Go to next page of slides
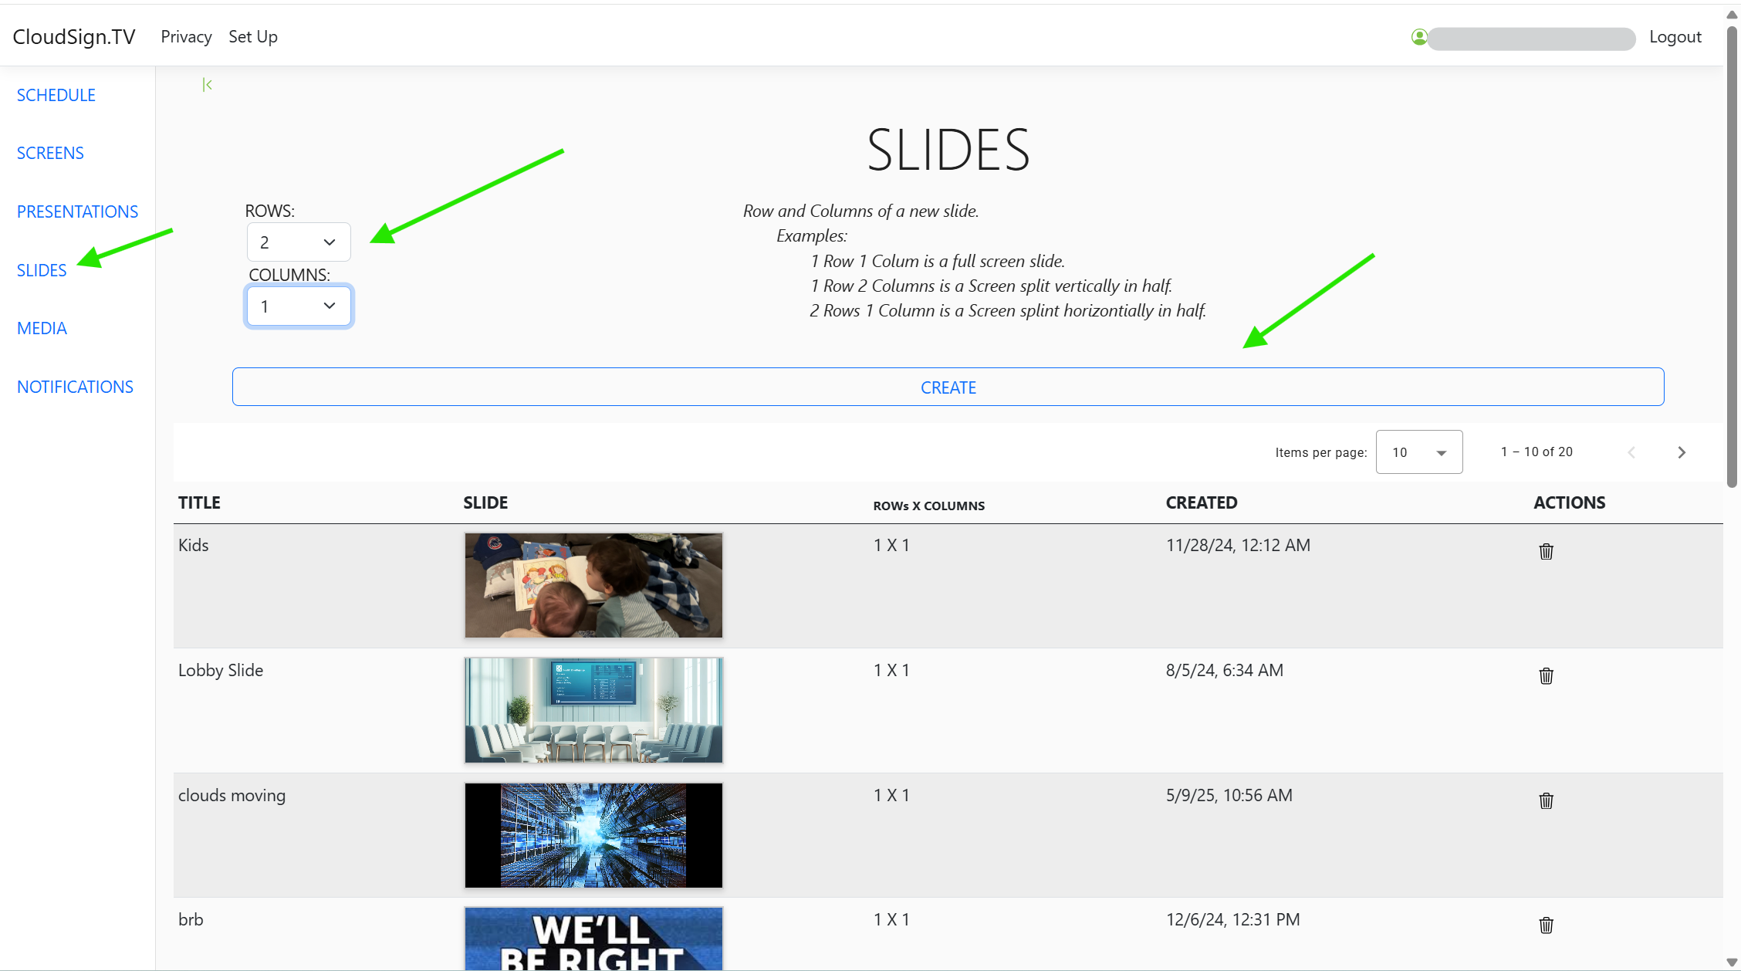This screenshot has height=971, width=1741. 1682,452
